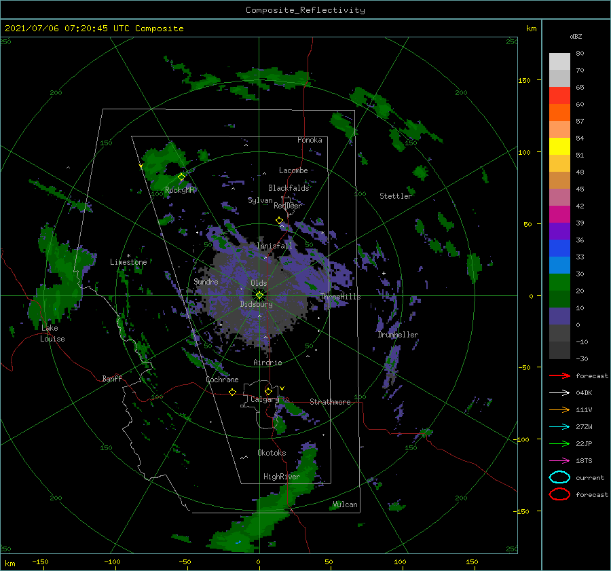Click the Banff label
The width and height of the screenshot is (611, 571).
click(112, 378)
